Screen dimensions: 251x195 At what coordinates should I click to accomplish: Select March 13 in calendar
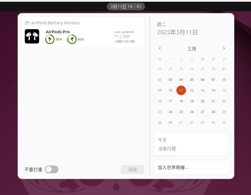click(202, 90)
